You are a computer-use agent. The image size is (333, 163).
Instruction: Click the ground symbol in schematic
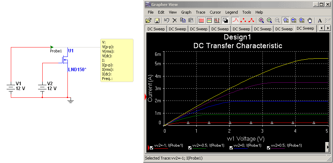(71, 101)
